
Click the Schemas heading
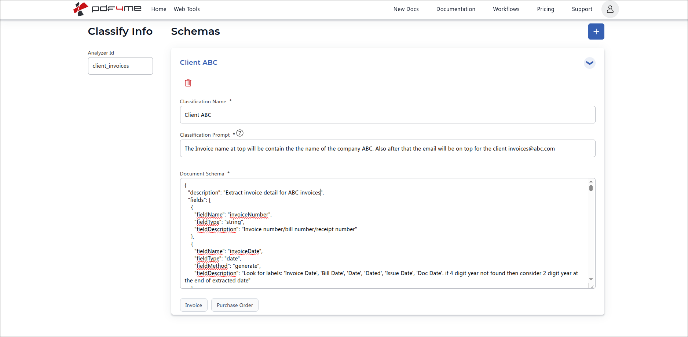195,32
